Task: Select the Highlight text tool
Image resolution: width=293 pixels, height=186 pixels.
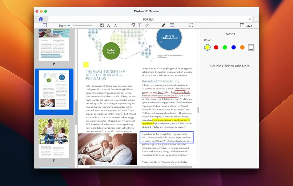Action: coord(102,25)
